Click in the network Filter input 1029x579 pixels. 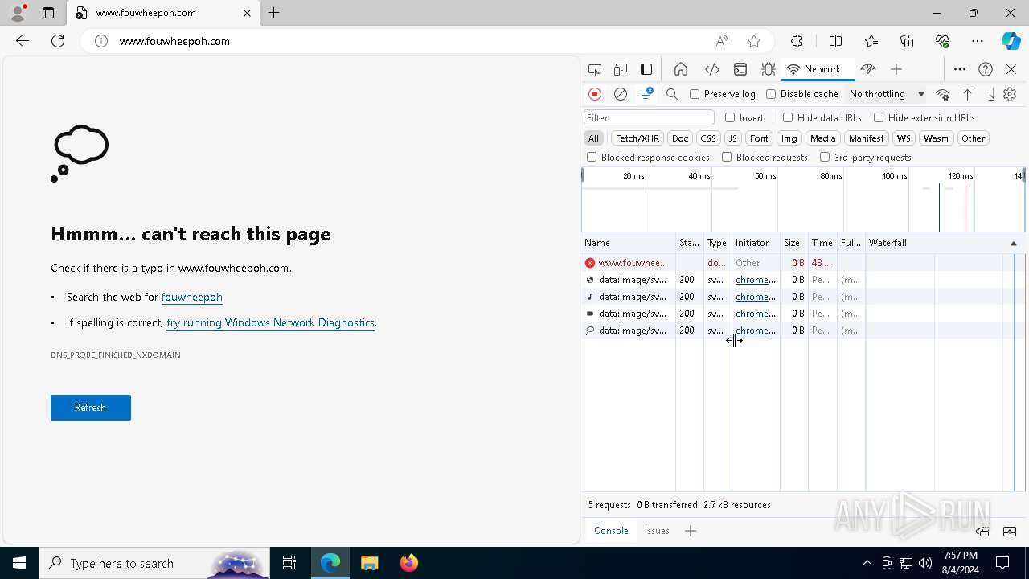[x=649, y=117]
